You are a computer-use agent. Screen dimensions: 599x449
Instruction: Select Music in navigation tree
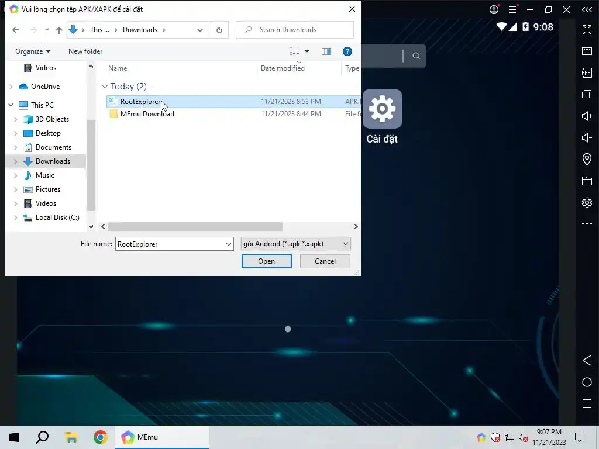point(45,175)
